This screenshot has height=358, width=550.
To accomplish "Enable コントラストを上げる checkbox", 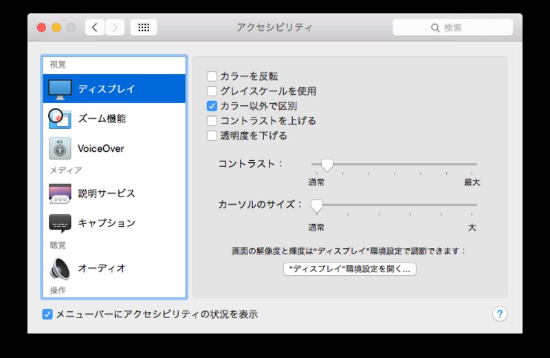I will [x=212, y=121].
